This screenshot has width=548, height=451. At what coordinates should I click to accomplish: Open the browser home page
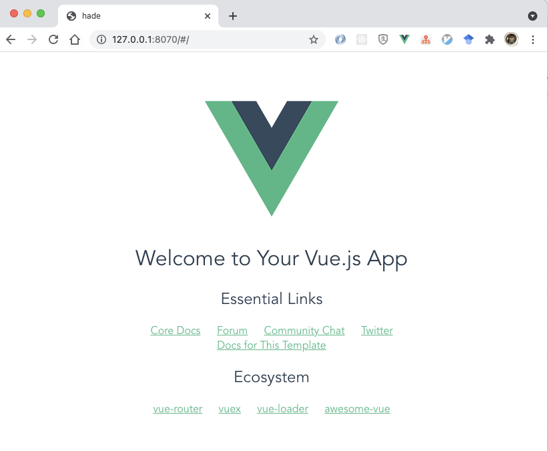pos(75,39)
